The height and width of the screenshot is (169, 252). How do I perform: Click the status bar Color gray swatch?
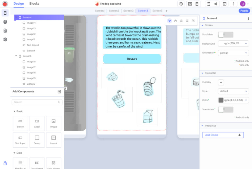coord(221,100)
